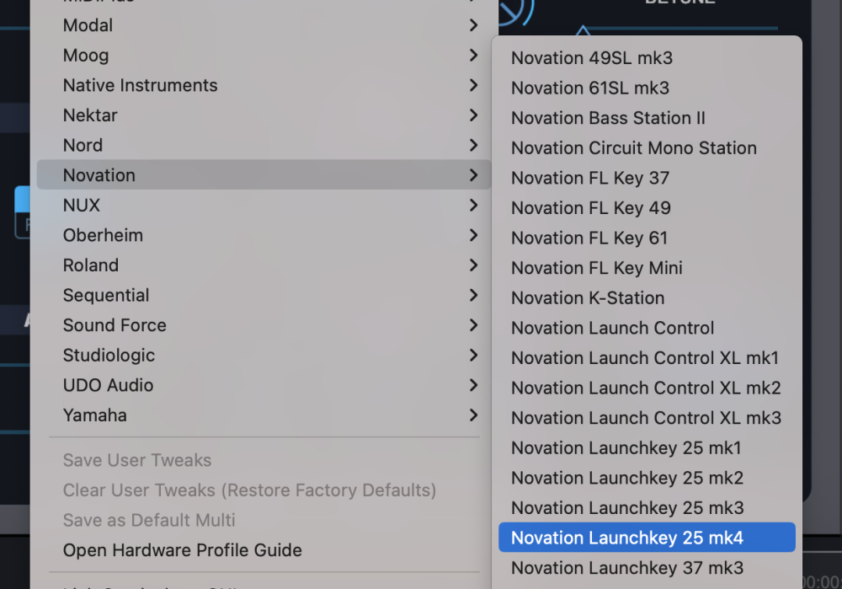842x589 pixels.
Task: Select Novation Launch Control XL mk1
Action: click(645, 358)
